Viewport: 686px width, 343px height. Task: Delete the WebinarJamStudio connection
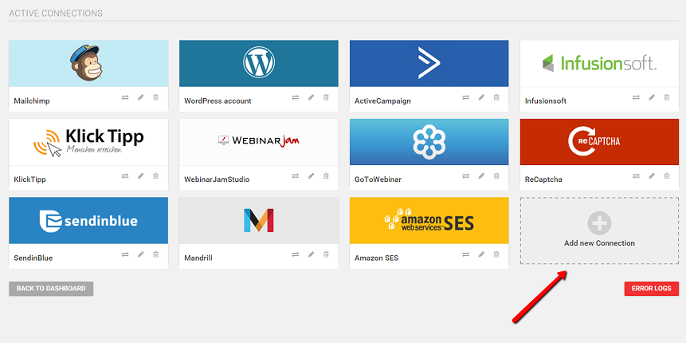(x=326, y=175)
